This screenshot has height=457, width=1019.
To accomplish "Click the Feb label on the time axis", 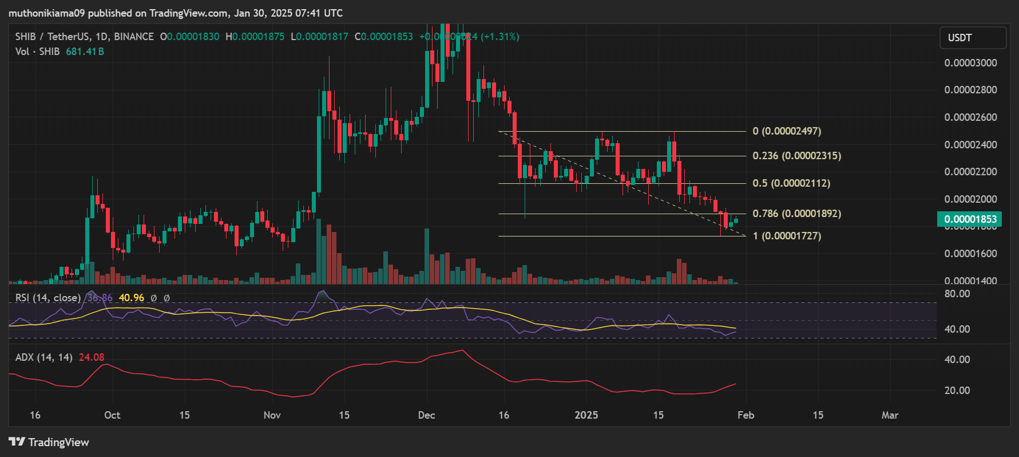I will (746, 415).
